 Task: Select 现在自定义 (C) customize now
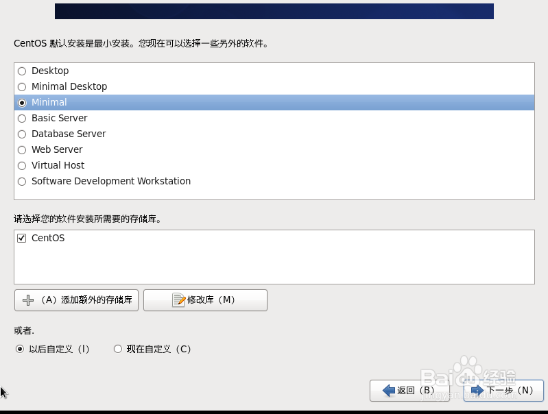point(118,349)
